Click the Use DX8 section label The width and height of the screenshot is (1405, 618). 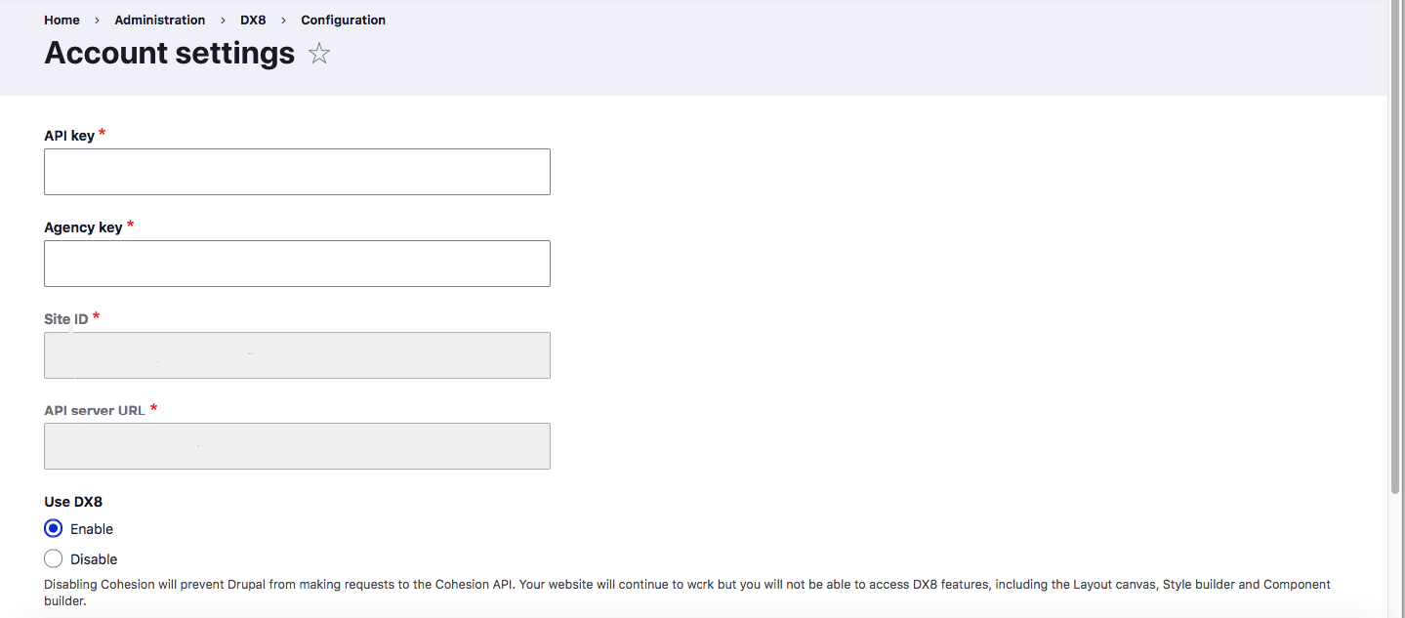tap(73, 502)
